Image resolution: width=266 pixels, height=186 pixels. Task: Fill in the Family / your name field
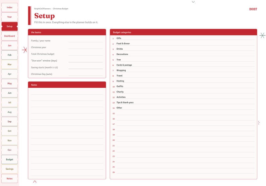86,41
